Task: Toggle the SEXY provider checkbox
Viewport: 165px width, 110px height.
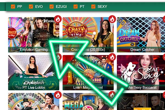Action: [93, 7]
